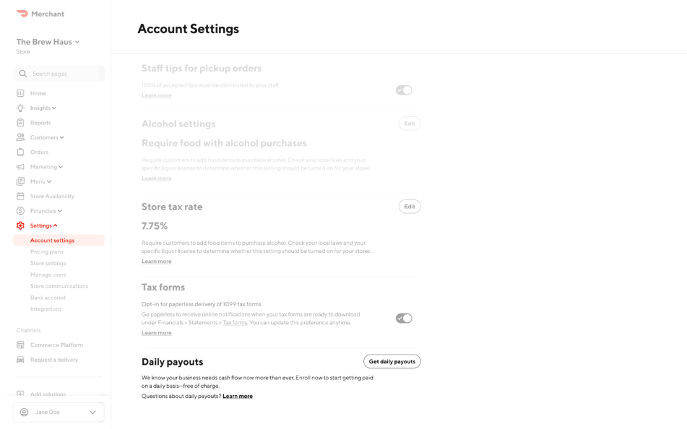
Task: Disable paperless delivery of 1099 tax forms
Action: pyautogui.click(x=403, y=318)
